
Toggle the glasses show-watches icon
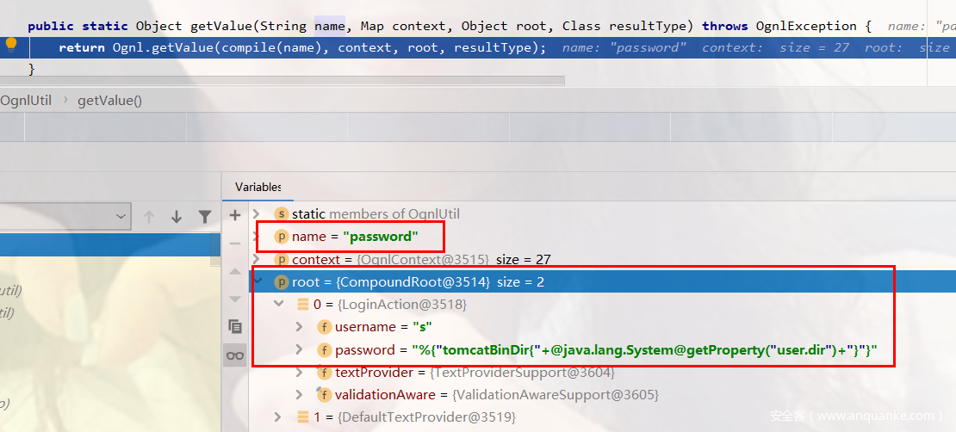(235, 355)
